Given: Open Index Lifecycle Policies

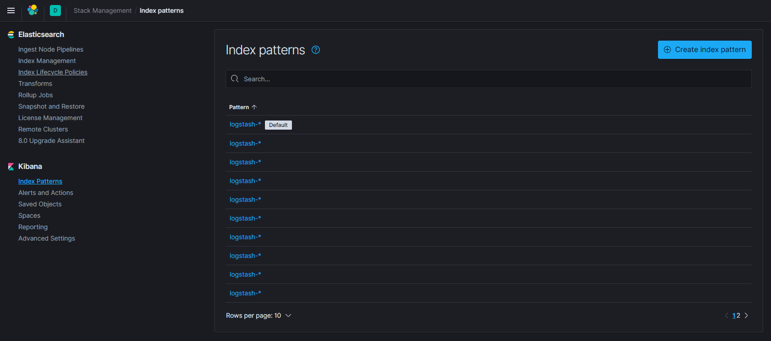Looking at the screenshot, I should pyautogui.click(x=53, y=72).
